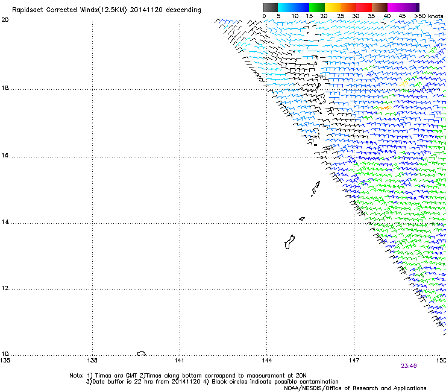The height and width of the screenshot is (392, 446).
Task: Click the '25' legend scale number
Action: [341, 16]
